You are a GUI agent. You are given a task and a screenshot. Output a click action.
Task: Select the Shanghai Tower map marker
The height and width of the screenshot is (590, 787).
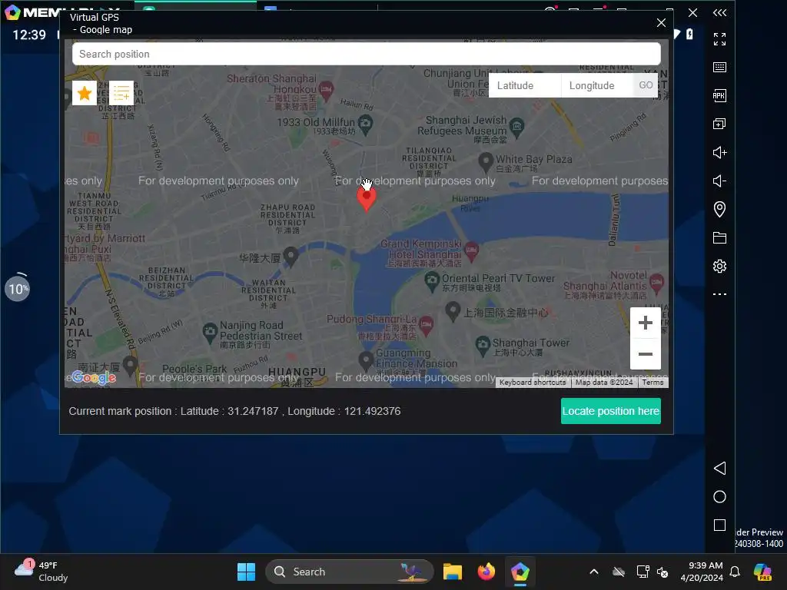point(483,345)
